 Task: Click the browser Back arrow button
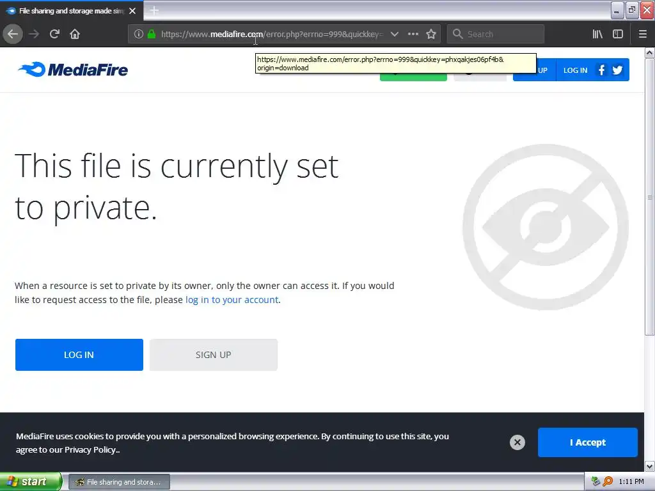(13, 34)
